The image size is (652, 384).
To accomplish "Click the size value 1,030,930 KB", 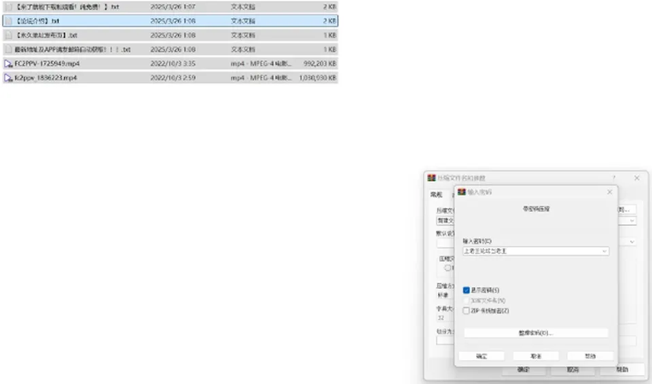I will pos(318,77).
